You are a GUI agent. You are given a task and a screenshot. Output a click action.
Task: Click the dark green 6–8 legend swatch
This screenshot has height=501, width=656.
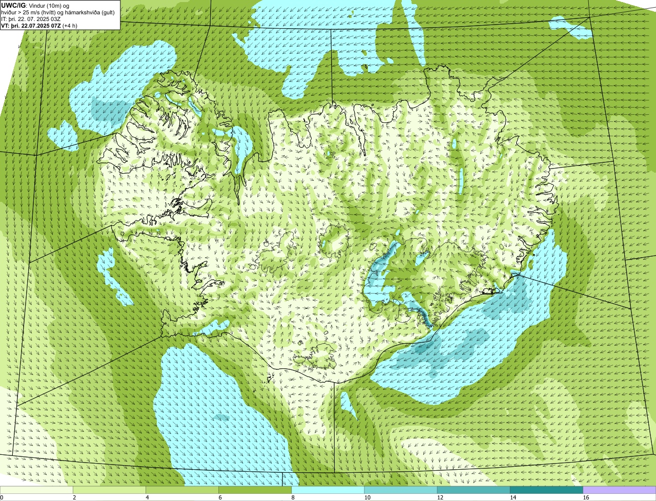[255, 490]
